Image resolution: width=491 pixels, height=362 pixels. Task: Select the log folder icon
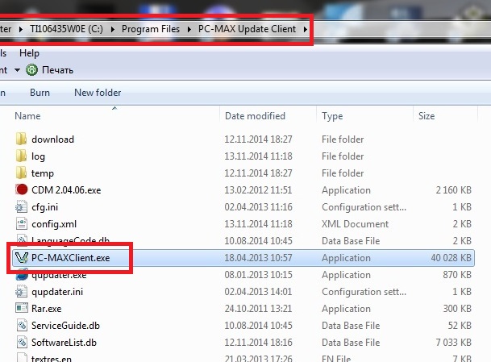tap(22, 156)
